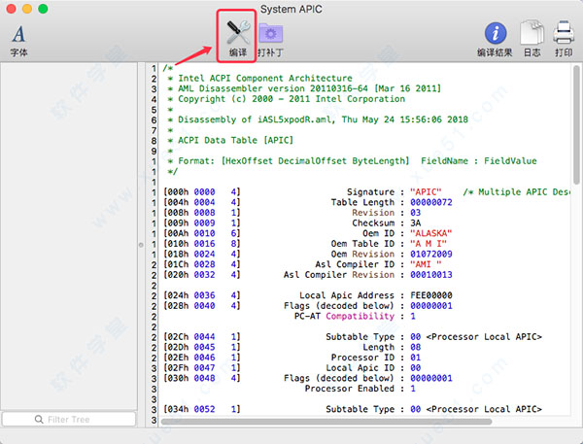Click the vertical scrollbar of the code editor
This screenshot has width=583, height=444.
(x=576, y=124)
